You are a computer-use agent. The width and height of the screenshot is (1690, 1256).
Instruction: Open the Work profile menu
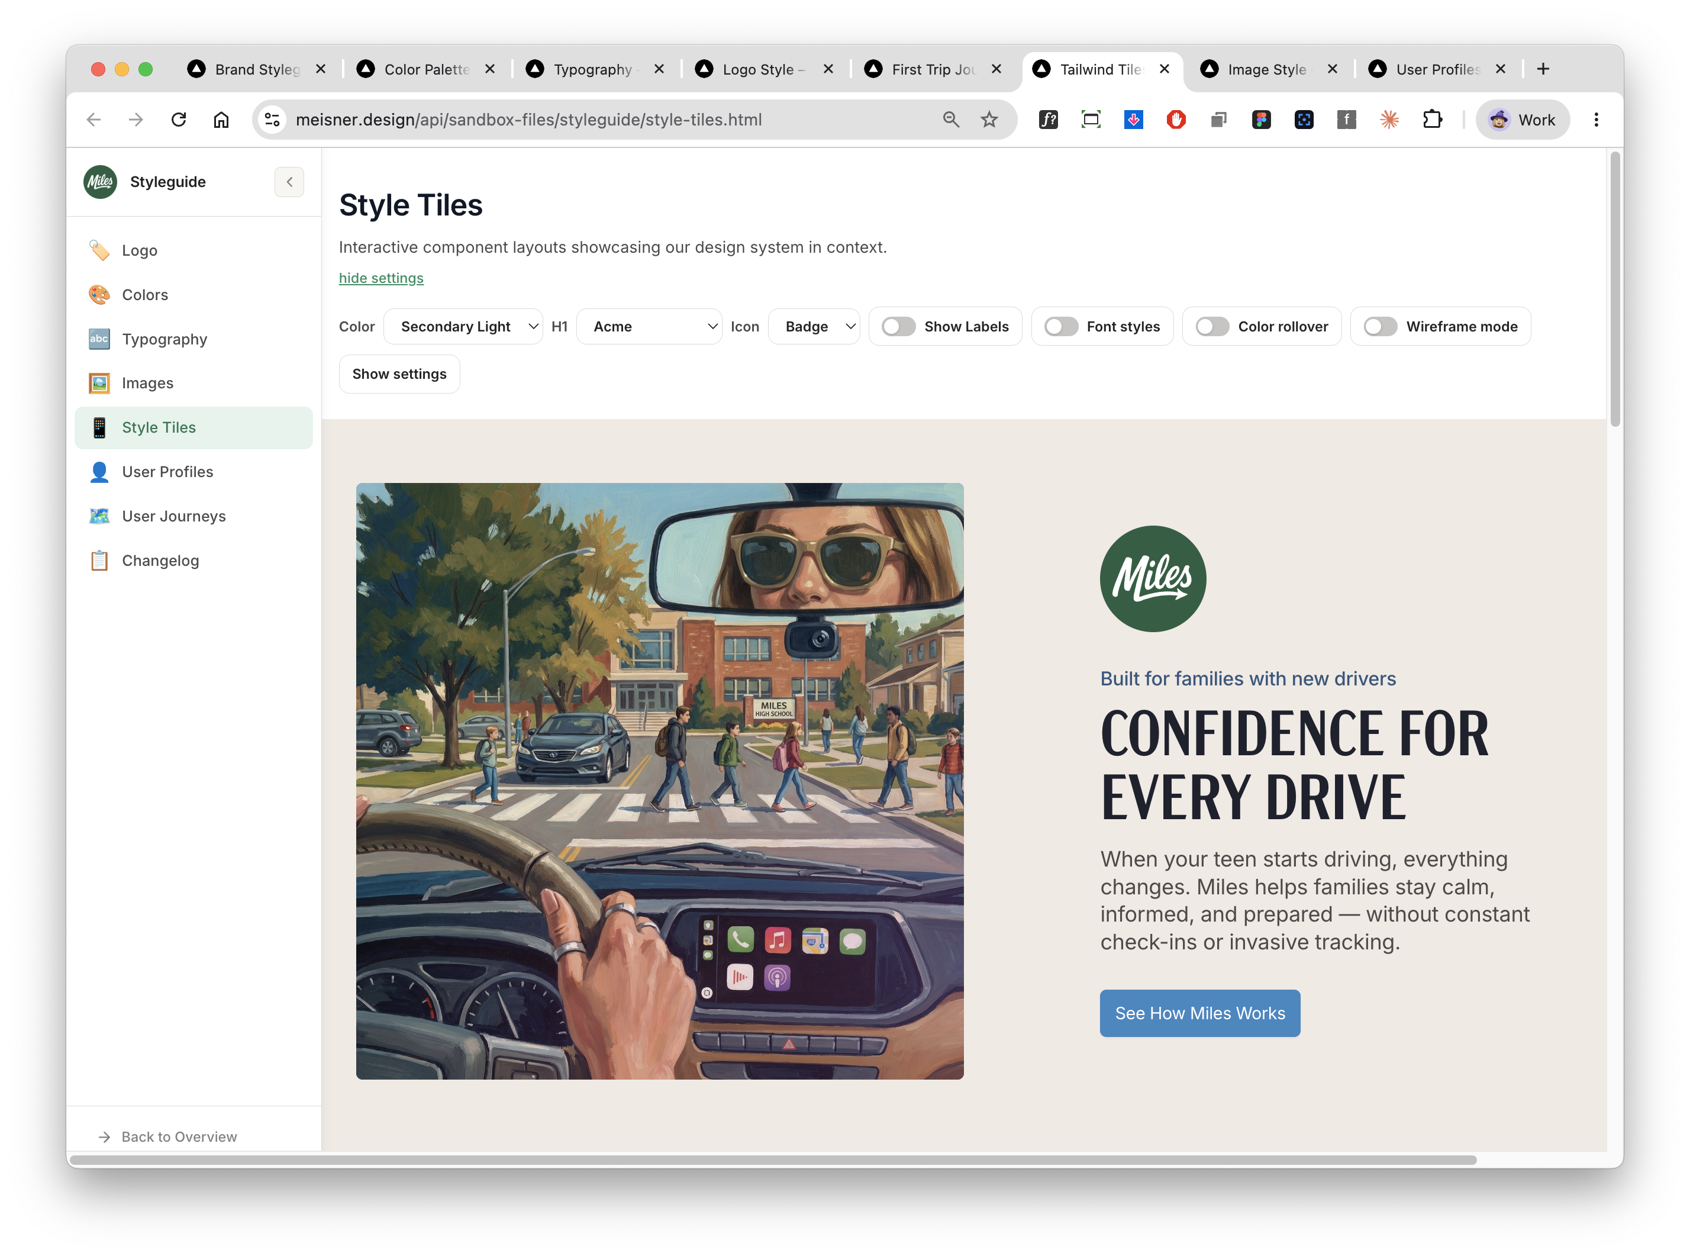pyautogui.click(x=1522, y=120)
